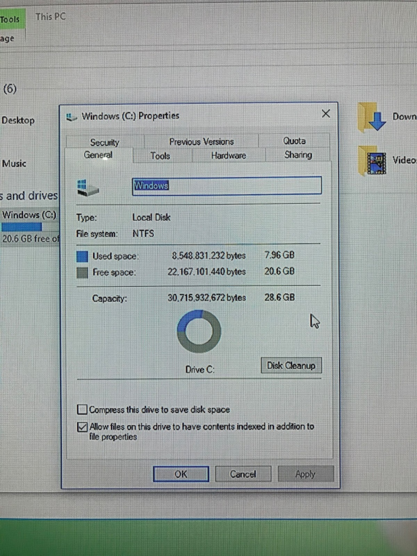Click the "28.6 GB" capacity value
The width and height of the screenshot is (417, 556).
coord(279,297)
